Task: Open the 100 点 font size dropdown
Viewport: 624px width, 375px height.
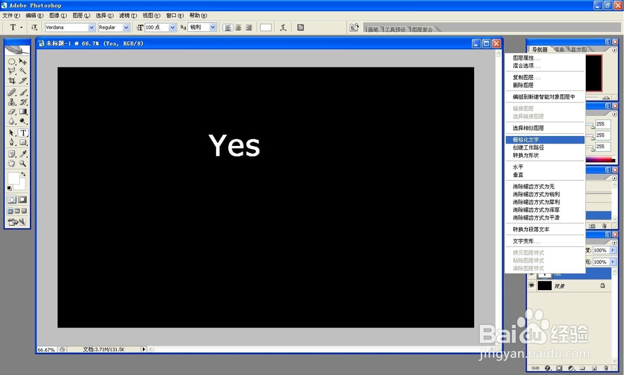Action: (172, 27)
